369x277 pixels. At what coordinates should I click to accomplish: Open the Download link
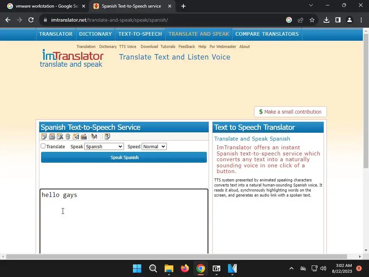point(149,47)
